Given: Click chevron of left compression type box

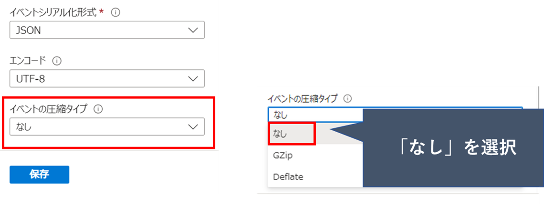Looking at the screenshot, I should click(193, 127).
